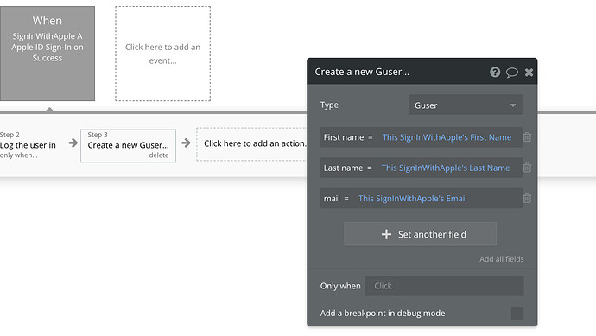596x336 pixels.
Task: Select the SignInWithApple Success event box
Action: (48, 54)
